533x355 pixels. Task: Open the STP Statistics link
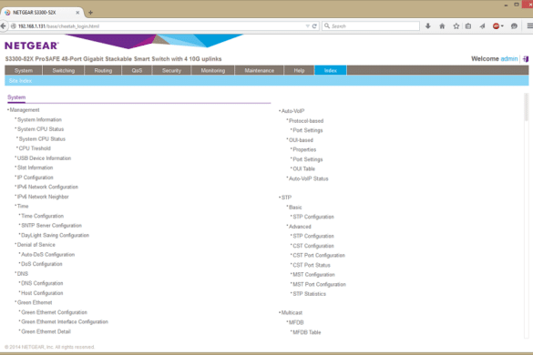[x=310, y=294]
